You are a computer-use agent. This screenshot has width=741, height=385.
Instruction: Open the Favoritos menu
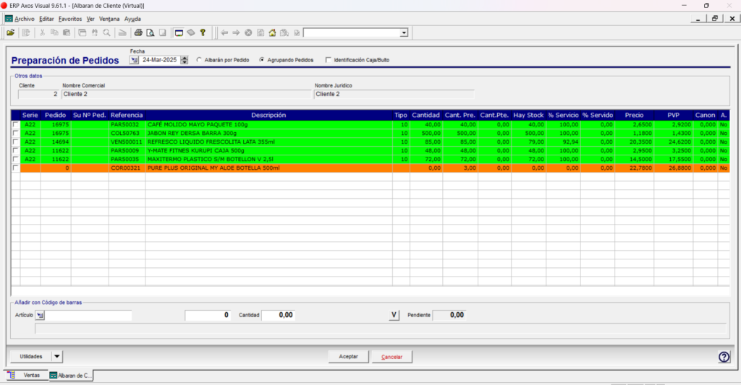(x=70, y=19)
